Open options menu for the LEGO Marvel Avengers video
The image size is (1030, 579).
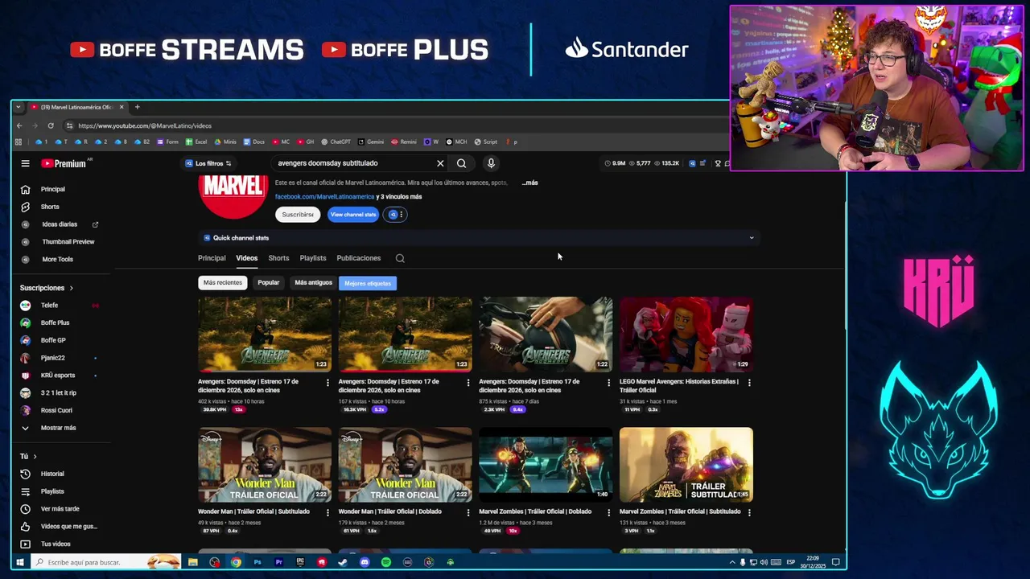pos(749,383)
